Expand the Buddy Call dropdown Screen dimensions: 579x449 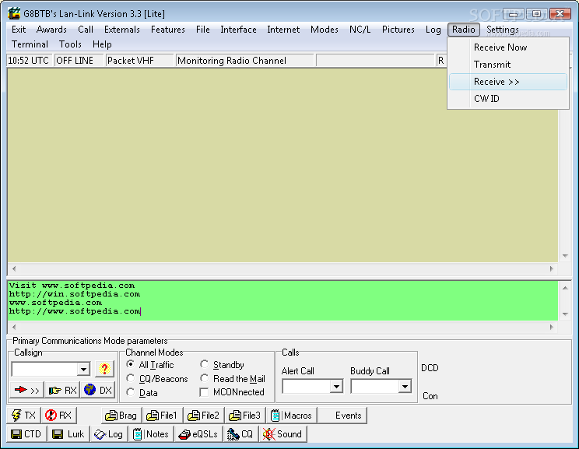click(x=405, y=387)
